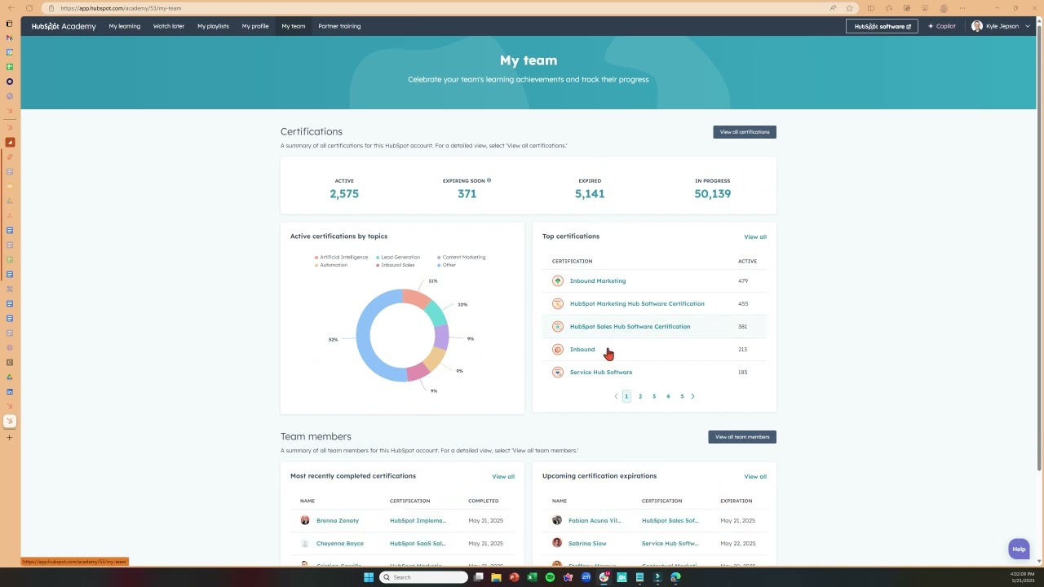Open the Help chat widget
The width and height of the screenshot is (1044, 587).
(x=1019, y=549)
